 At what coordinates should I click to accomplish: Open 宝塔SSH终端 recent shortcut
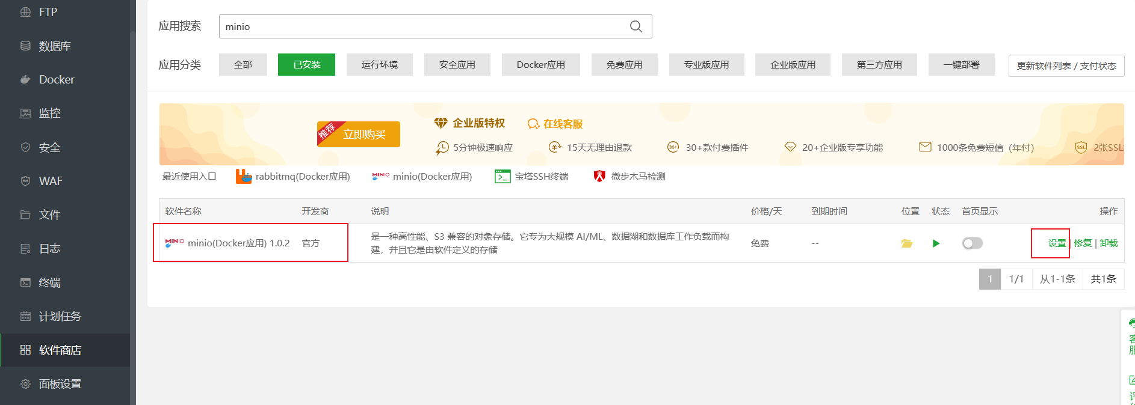pyautogui.click(x=531, y=177)
